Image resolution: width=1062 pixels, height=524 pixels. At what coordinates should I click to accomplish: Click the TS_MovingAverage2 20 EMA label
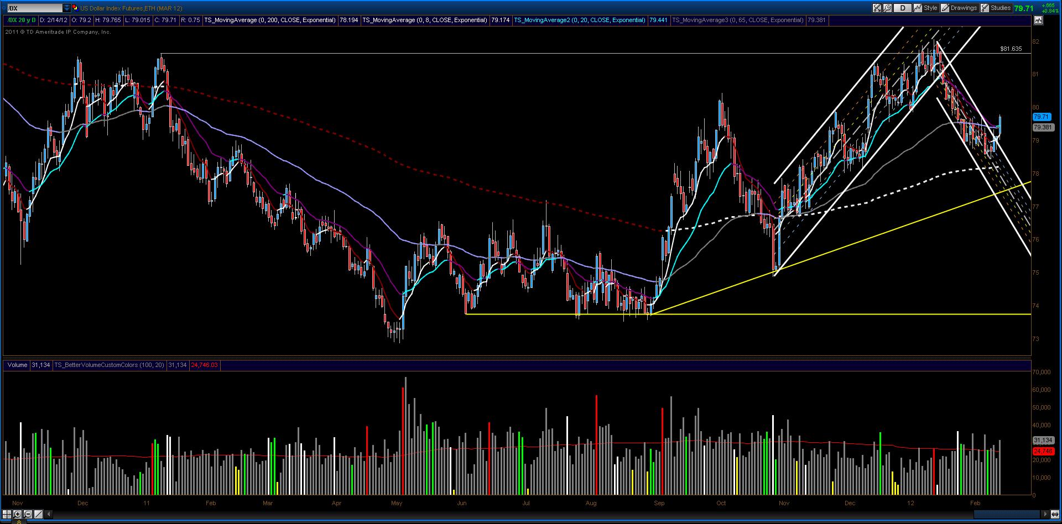coord(580,20)
